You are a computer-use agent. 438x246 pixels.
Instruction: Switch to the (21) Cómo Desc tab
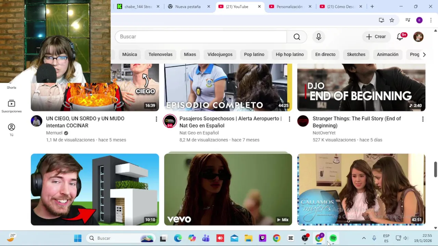coord(340,6)
